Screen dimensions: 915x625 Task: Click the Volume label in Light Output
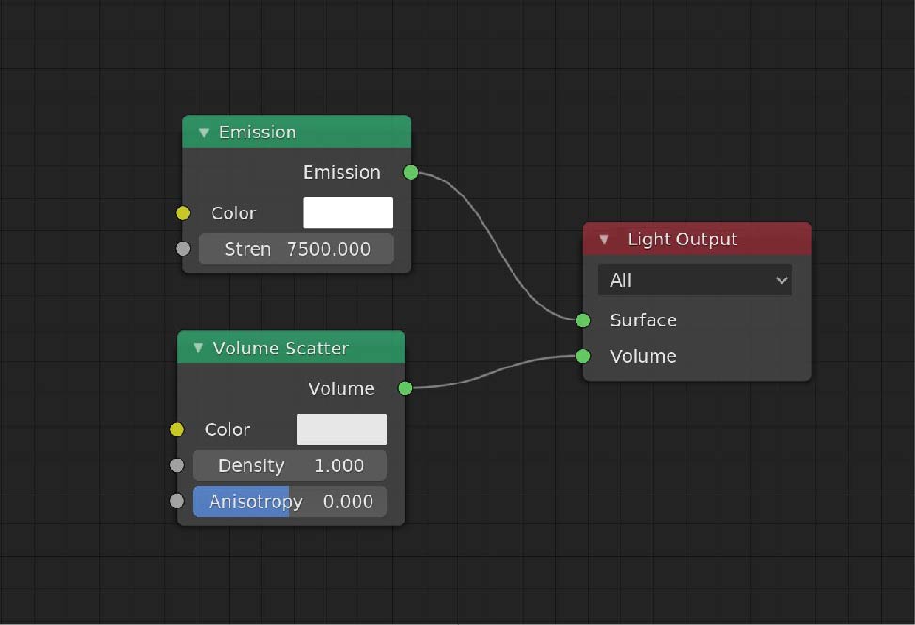click(x=643, y=356)
